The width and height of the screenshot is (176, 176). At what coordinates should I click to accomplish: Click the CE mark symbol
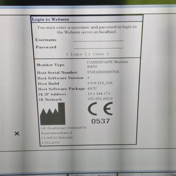[x=100, y=109]
